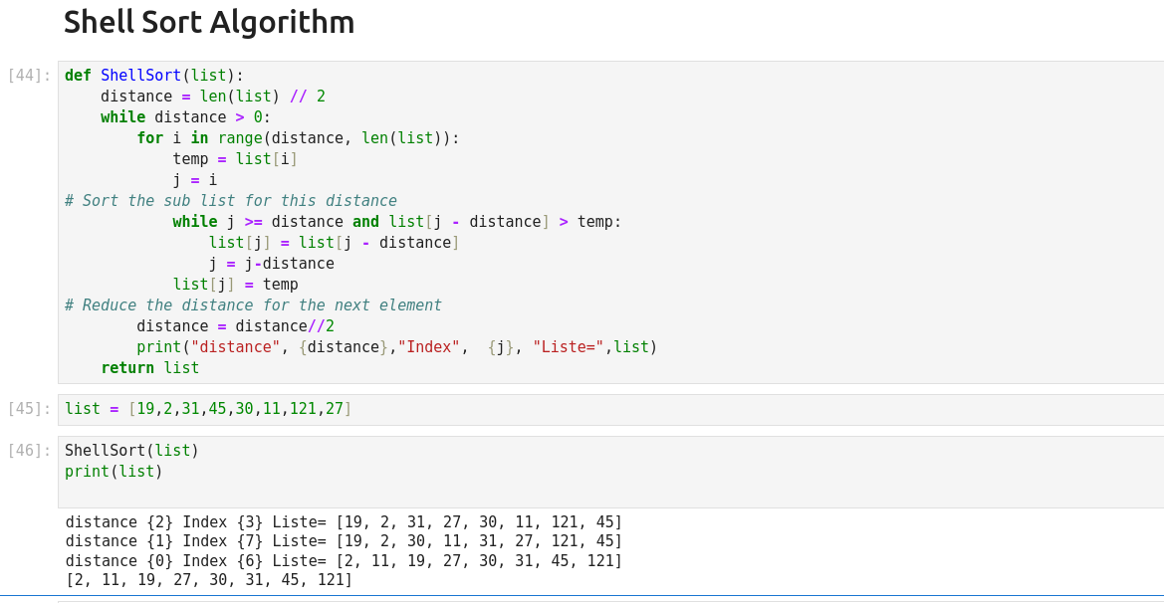Screen dimensions: 1164x603
Task: Place cursor on 'distance = distance//2' line
Action: pos(235,326)
